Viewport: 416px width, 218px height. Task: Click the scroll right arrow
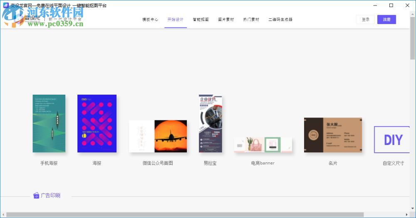pyautogui.click(x=407, y=215)
